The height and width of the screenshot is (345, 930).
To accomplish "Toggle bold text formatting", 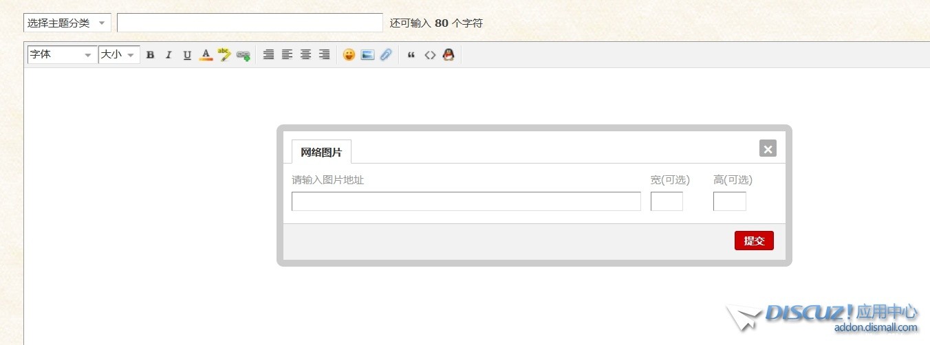I will (150, 55).
